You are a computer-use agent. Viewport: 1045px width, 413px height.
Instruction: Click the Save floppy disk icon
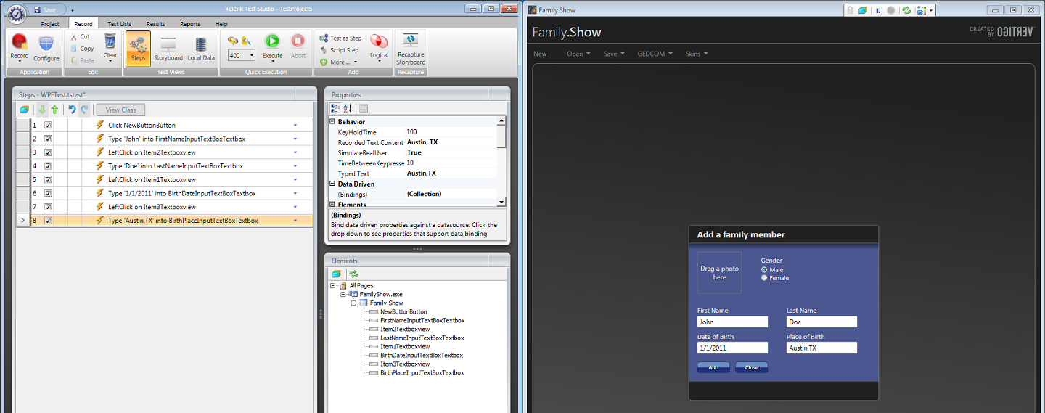[37, 10]
